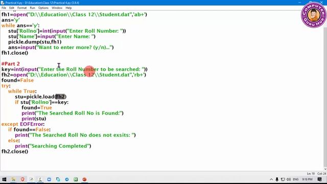The width and height of the screenshot is (327, 184).
Task: Open the 9:16 PM clock
Action: click(307, 179)
